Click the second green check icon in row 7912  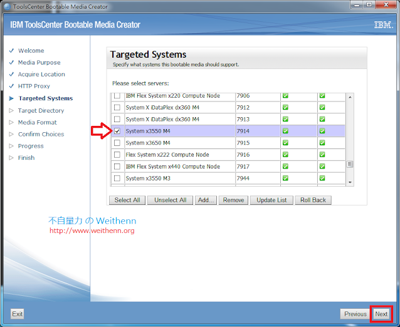click(x=322, y=107)
